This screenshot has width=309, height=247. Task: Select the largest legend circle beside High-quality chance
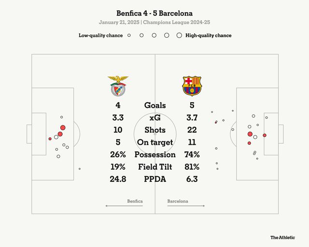(179, 35)
